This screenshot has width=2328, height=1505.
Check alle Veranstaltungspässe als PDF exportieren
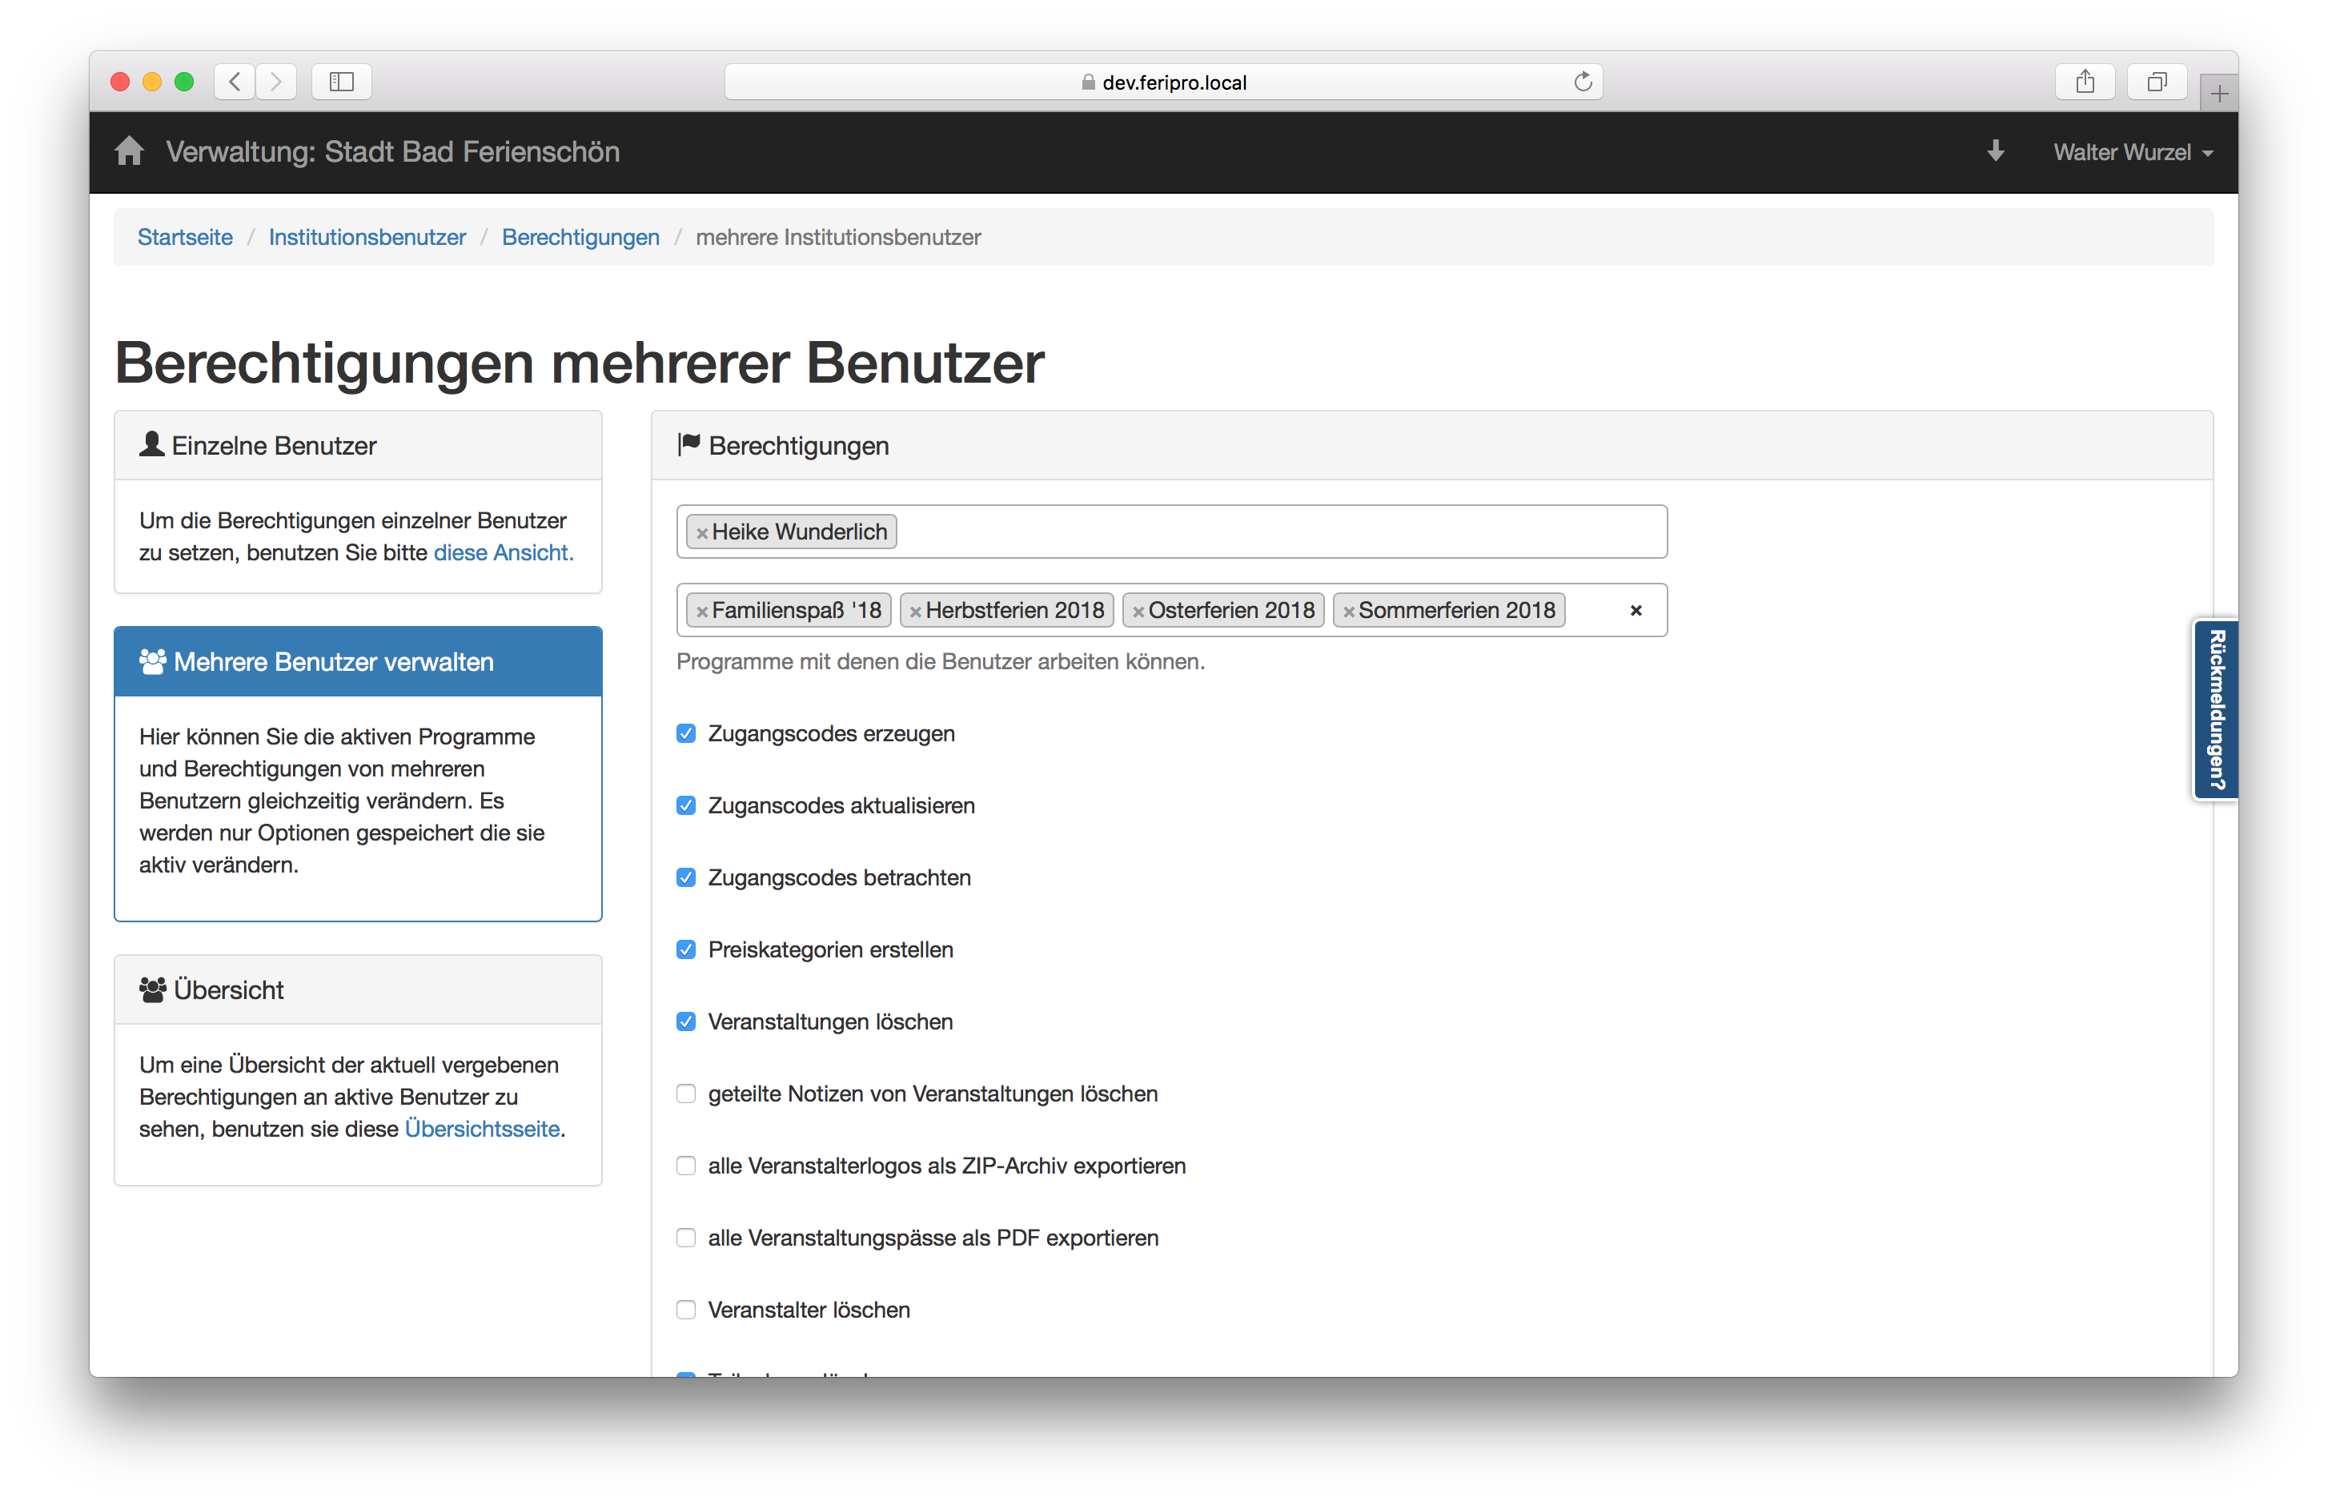(686, 1238)
